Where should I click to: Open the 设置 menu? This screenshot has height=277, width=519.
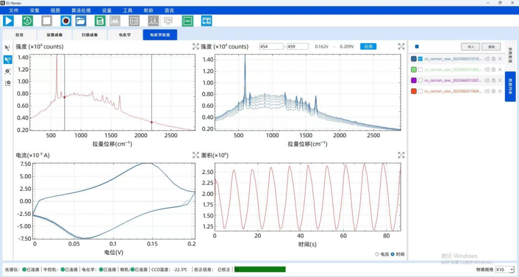107,10
